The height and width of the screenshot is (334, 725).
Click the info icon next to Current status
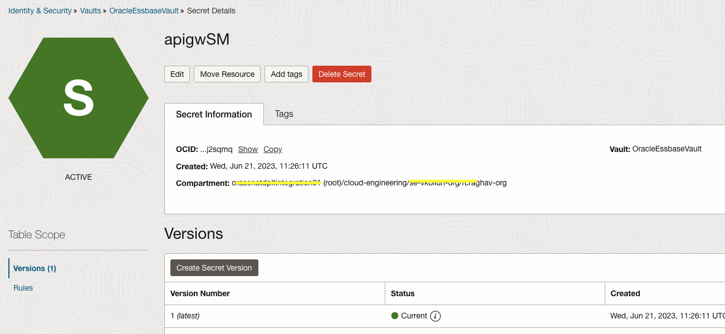coord(436,316)
